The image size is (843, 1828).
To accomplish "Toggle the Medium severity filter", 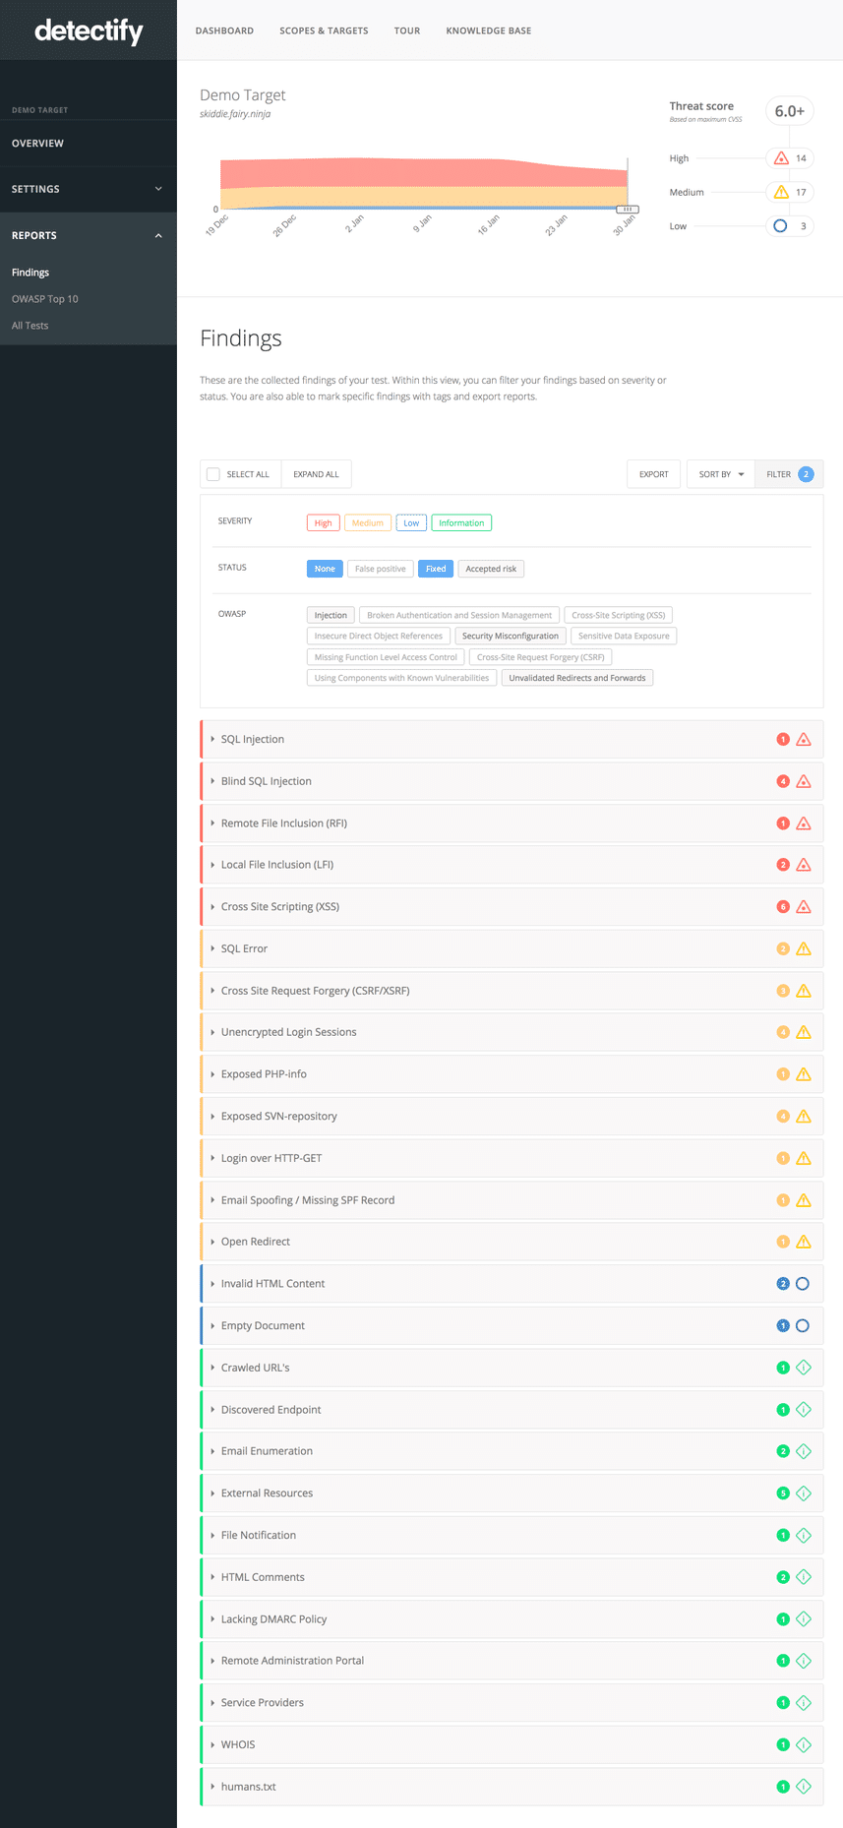I will coord(368,523).
